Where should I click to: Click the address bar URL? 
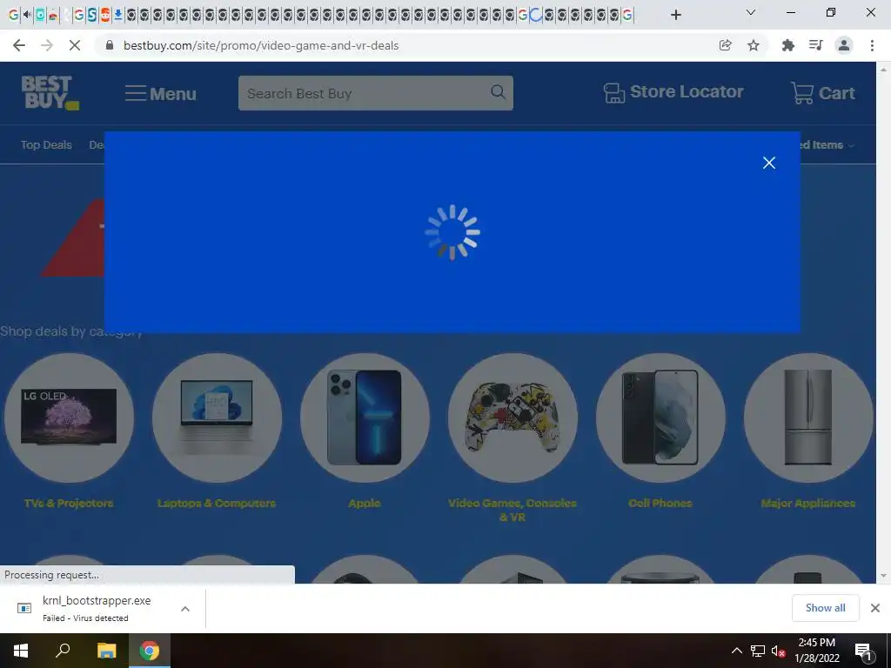(261, 45)
